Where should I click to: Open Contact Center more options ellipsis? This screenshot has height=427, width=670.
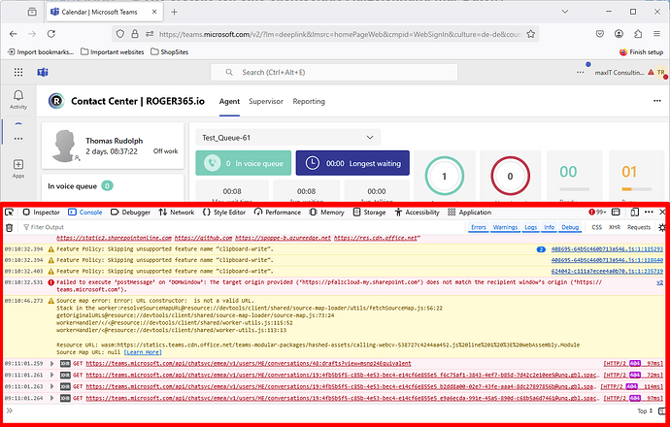click(657, 101)
